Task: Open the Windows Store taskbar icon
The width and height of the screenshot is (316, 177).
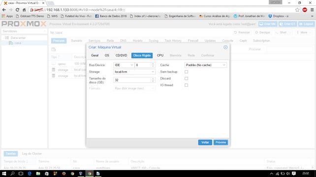Action: [47, 174]
